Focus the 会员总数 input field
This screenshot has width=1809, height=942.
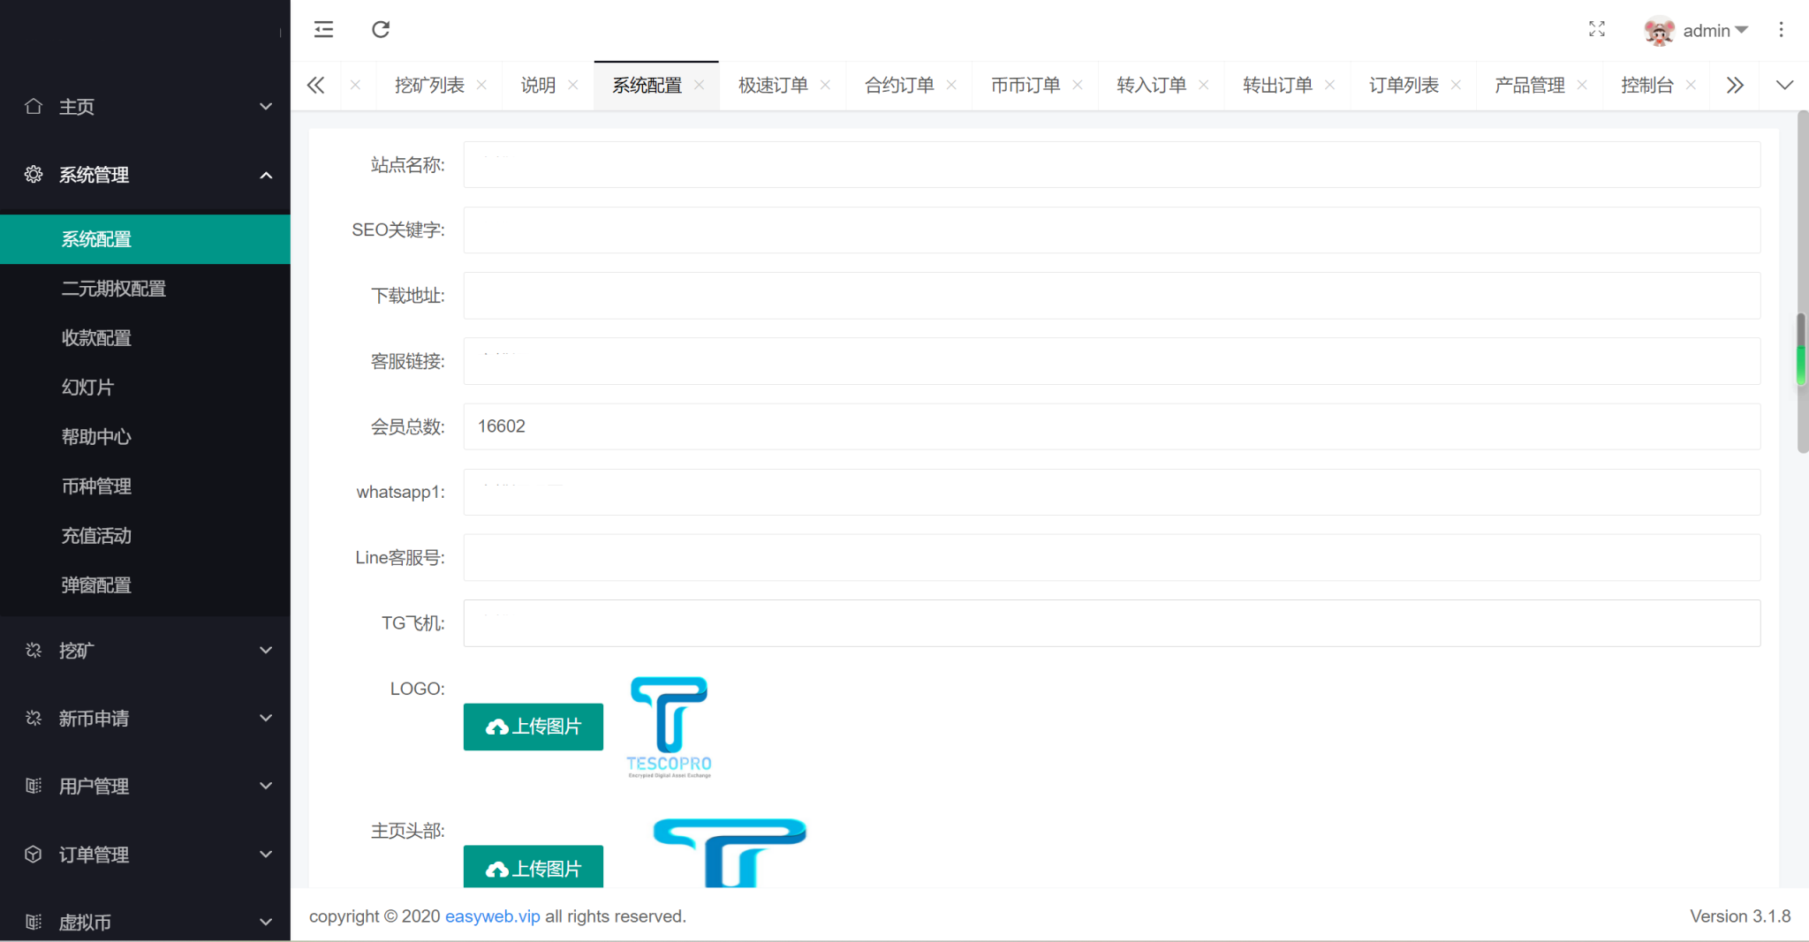(x=1111, y=426)
